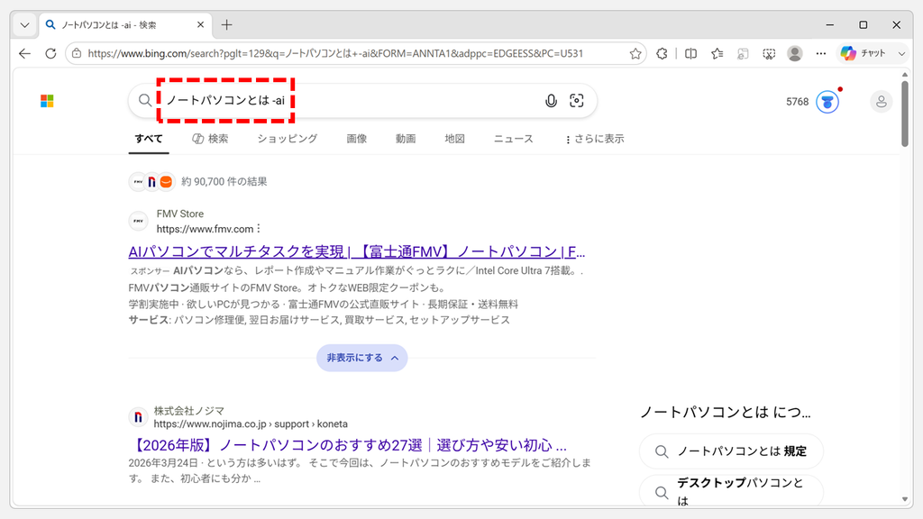Click the scrollbar up arrow
The width and height of the screenshot is (923, 519).
905,75
